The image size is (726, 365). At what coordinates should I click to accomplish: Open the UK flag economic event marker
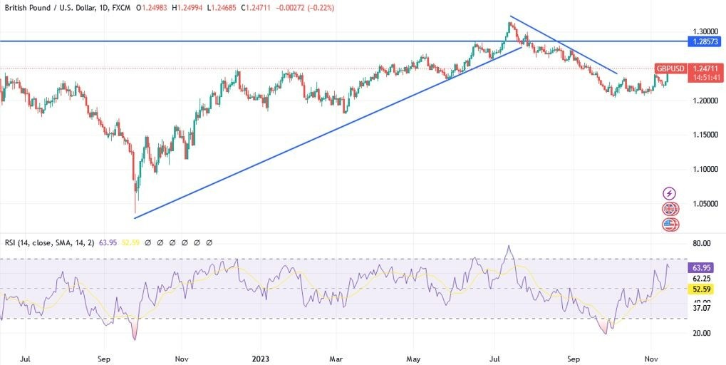pyautogui.click(x=670, y=209)
